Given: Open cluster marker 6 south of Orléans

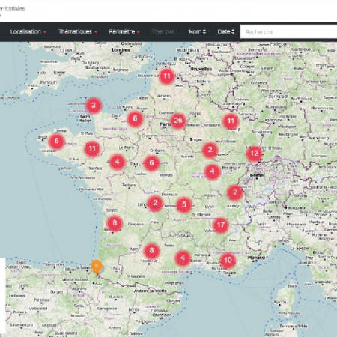Looking at the screenshot, I should (151, 163).
